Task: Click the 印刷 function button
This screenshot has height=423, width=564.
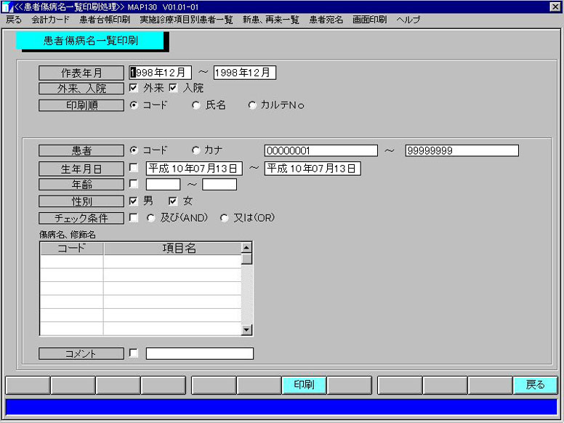Action: pyautogui.click(x=304, y=385)
